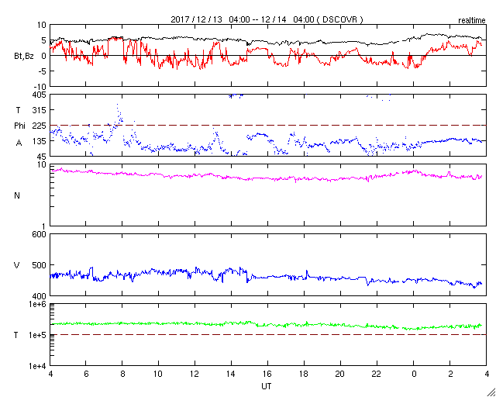Click the "18" hour mark on the UT axis
This screenshot has width=496, height=397.
click(304, 374)
